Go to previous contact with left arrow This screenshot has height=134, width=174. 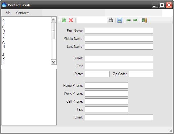coord(128,20)
